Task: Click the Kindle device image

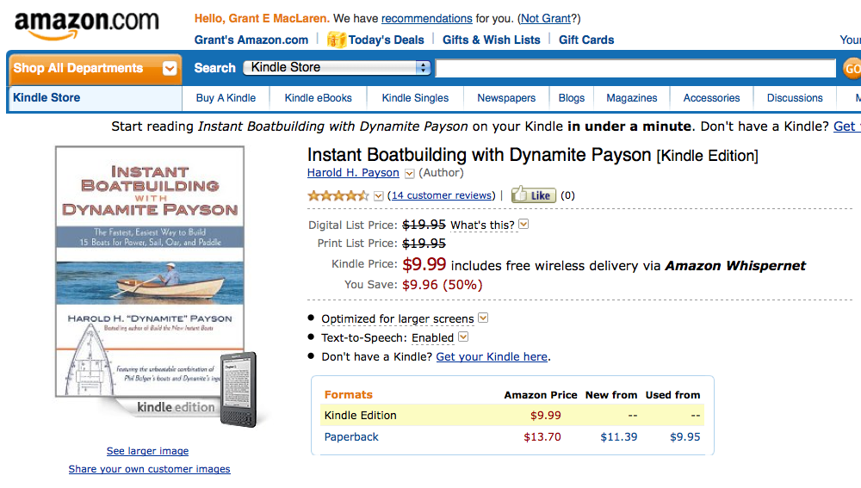Action: coord(238,389)
